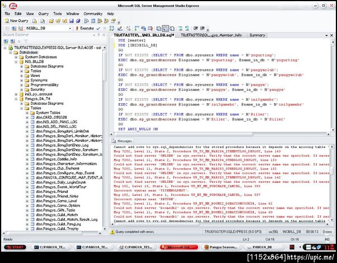Expand the System Databases folder
The image size is (337, 263).
16,57
